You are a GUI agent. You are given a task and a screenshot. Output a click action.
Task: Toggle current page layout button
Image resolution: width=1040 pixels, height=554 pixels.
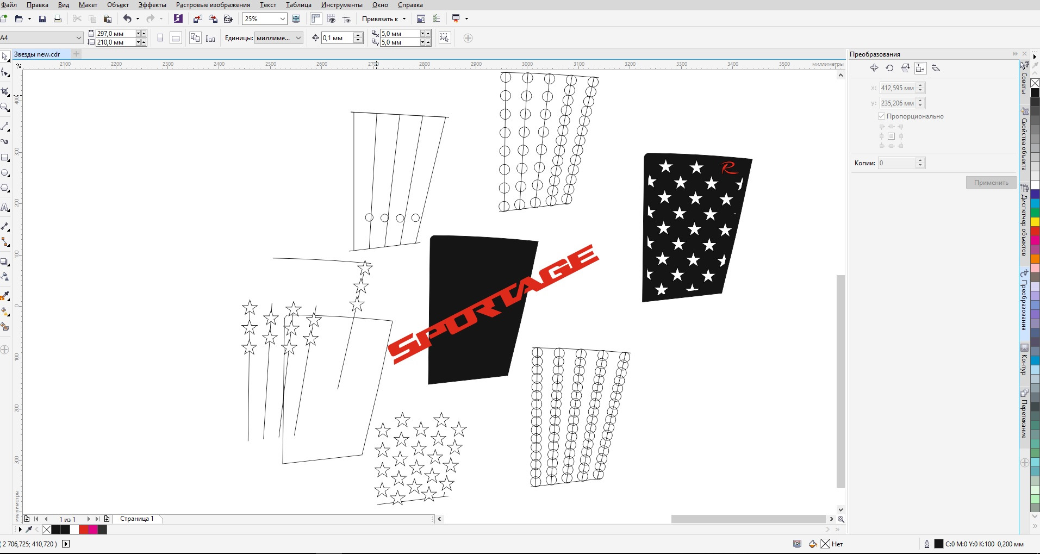[x=210, y=38]
